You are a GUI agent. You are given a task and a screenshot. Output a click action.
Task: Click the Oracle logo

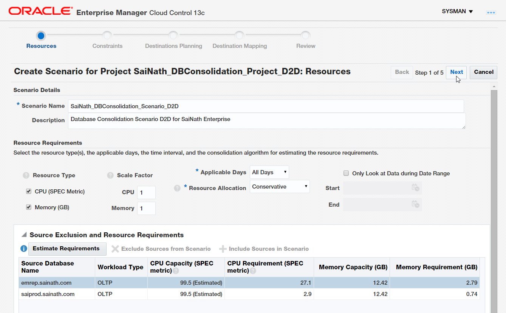tap(40, 11)
